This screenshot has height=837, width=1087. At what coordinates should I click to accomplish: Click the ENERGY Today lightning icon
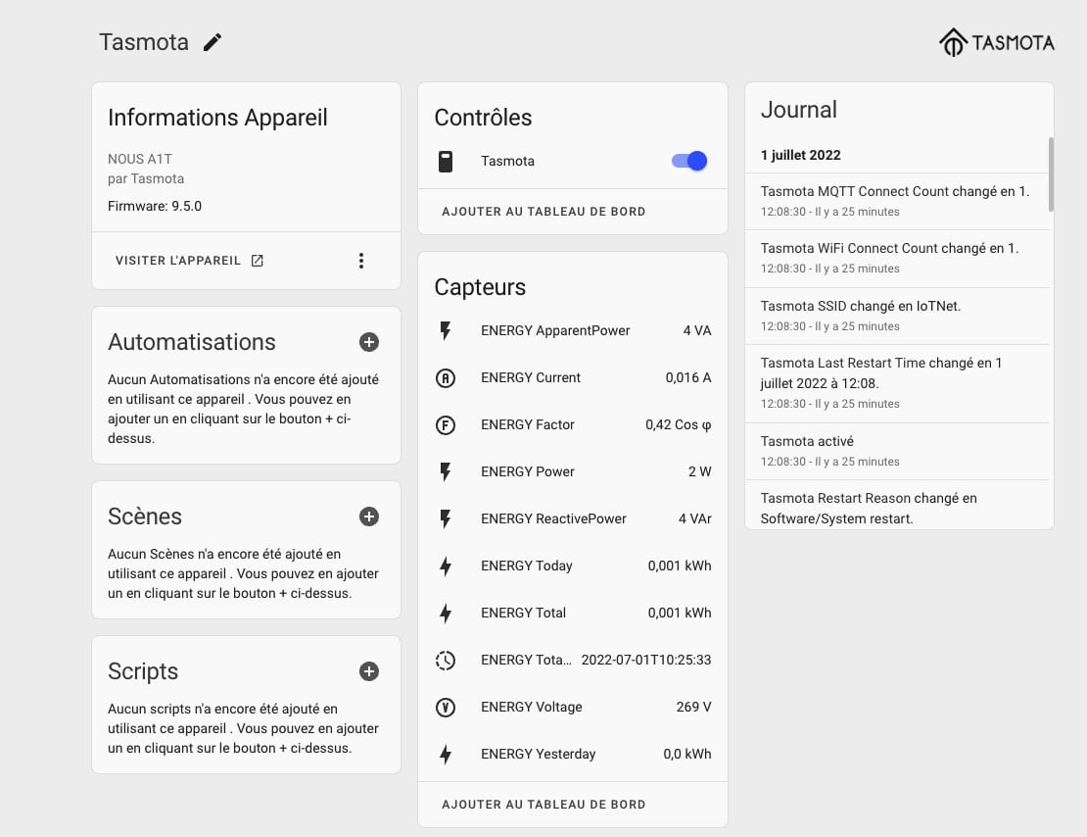click(446, 566)
